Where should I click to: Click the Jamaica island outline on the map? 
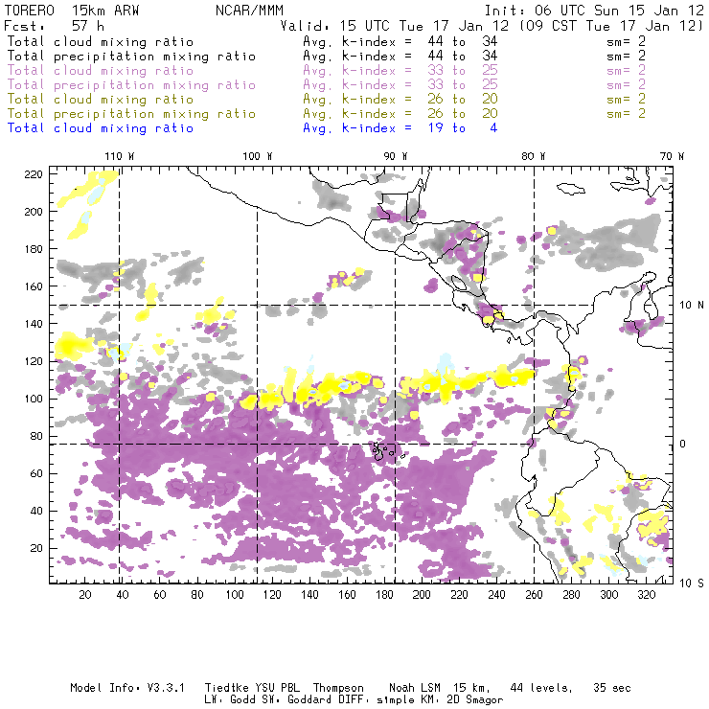(x=571, y=189)
